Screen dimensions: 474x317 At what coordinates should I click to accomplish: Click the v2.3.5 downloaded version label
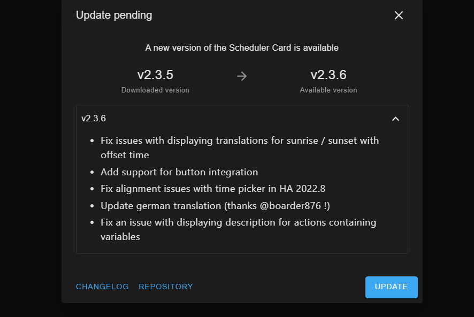[155, 75]
